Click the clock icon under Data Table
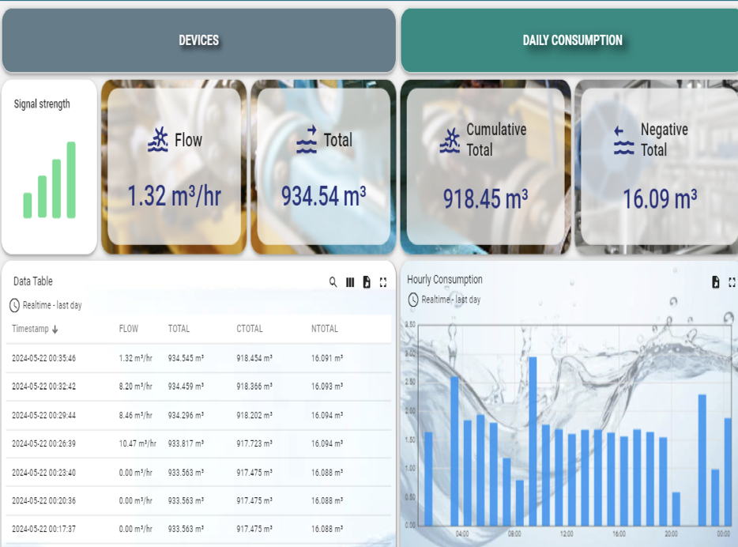The width and height of the screenshot is (738, 547). point(14,305)
